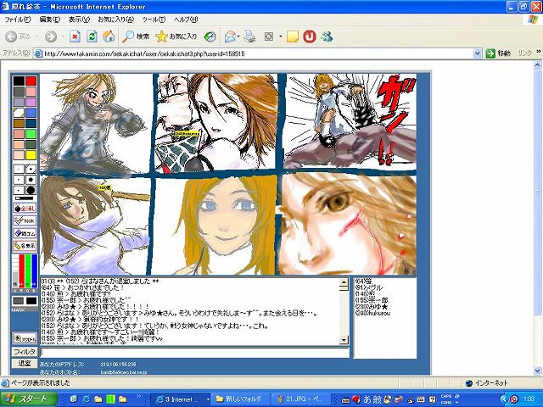Click the red tray icon beside あ
The image size is (543, 407).
point(355,399)
